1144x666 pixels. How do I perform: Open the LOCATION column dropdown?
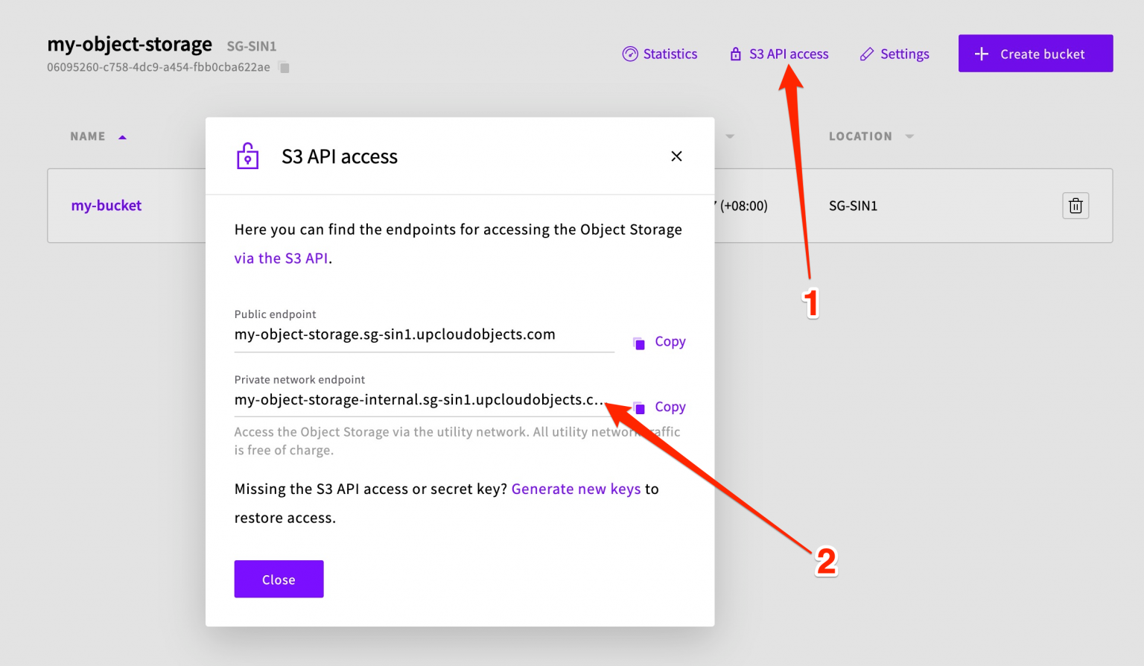tap(909, 136)
